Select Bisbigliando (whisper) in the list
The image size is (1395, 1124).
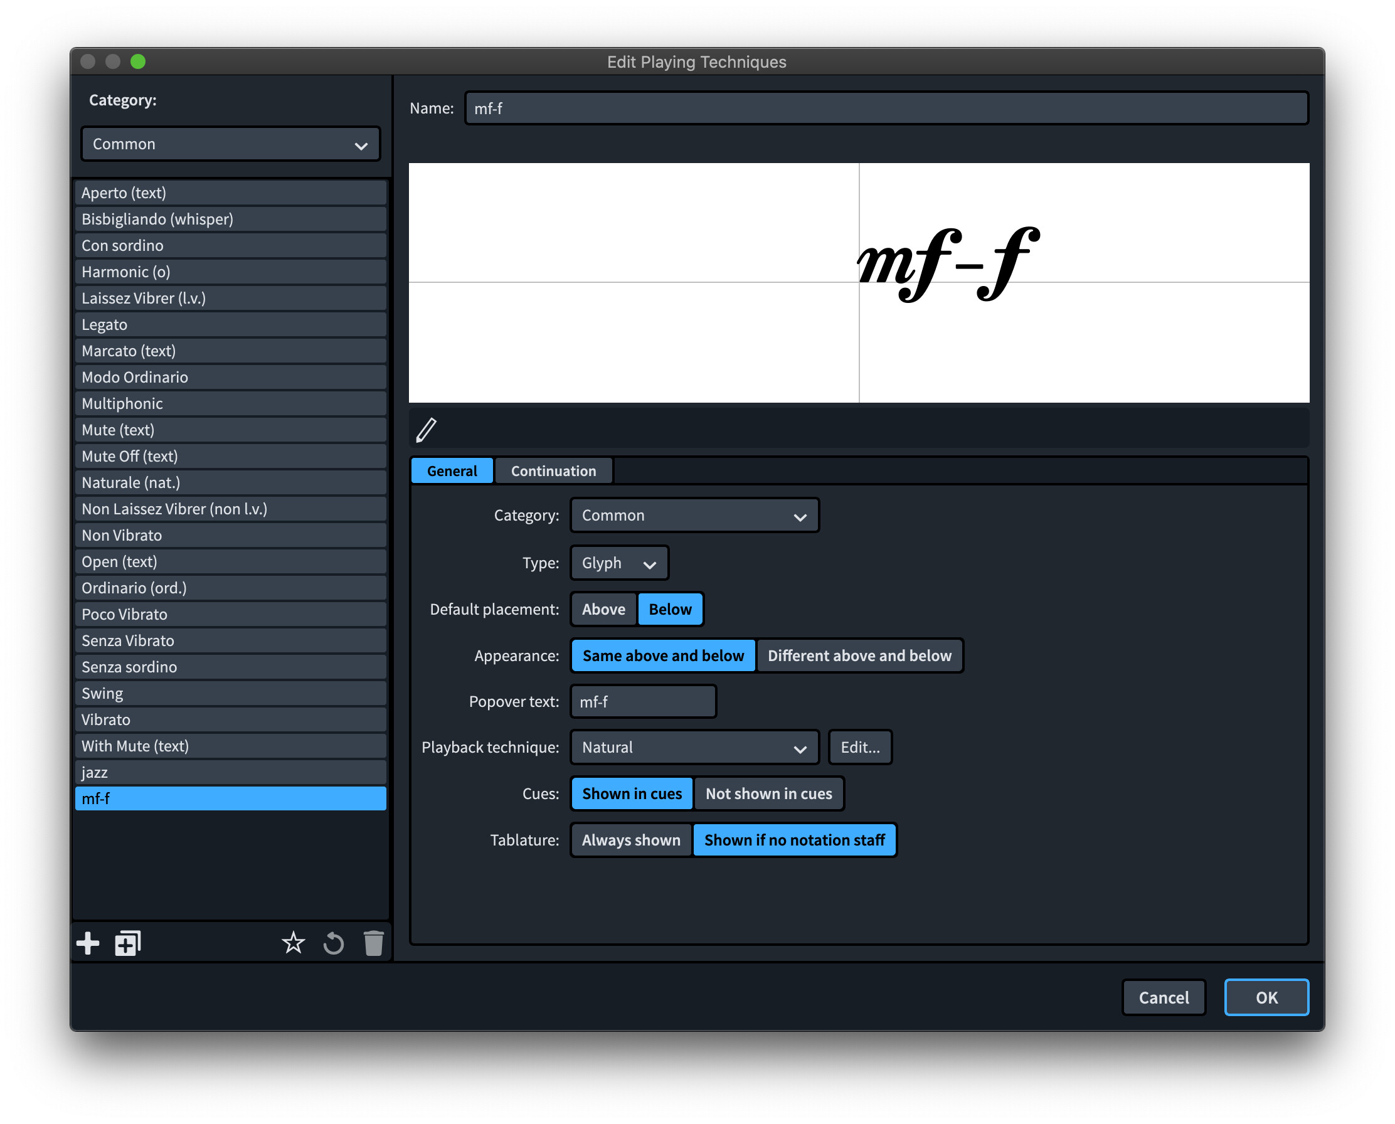230,219
